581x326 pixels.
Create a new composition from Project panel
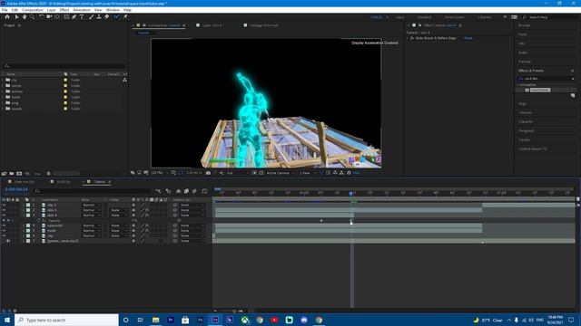coord(19,173)
